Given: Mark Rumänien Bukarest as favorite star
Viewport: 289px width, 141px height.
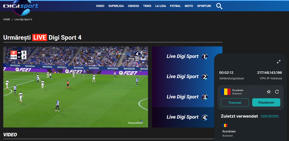Looking at the screenshot, I should point(269,92).
